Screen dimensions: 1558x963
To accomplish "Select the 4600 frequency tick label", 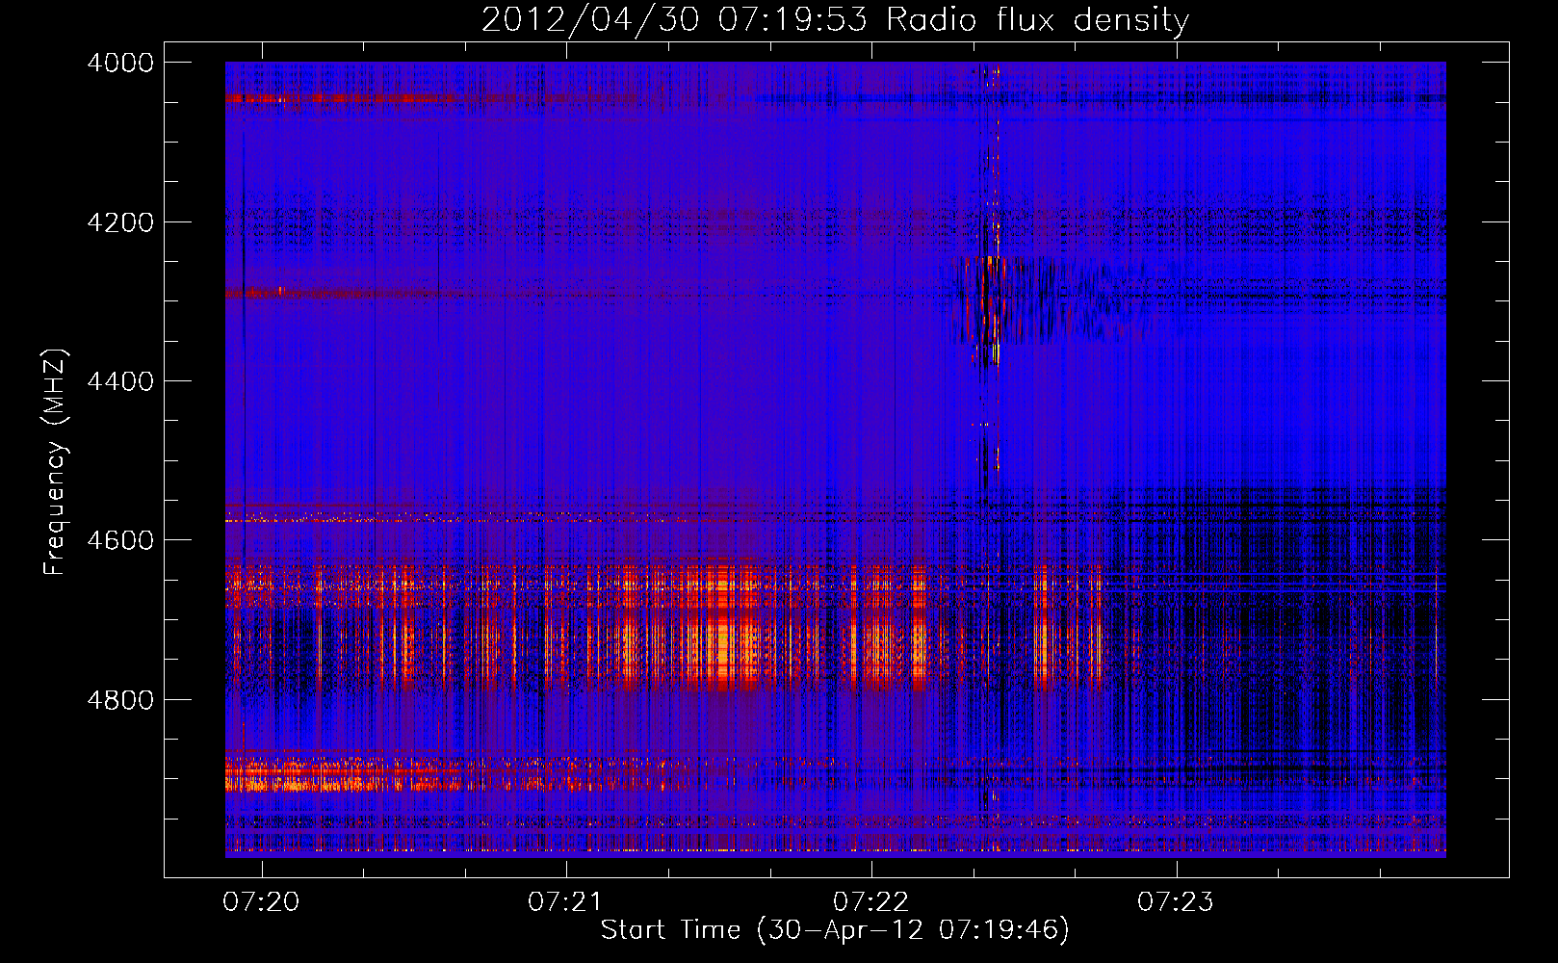I will pos(120,540).
